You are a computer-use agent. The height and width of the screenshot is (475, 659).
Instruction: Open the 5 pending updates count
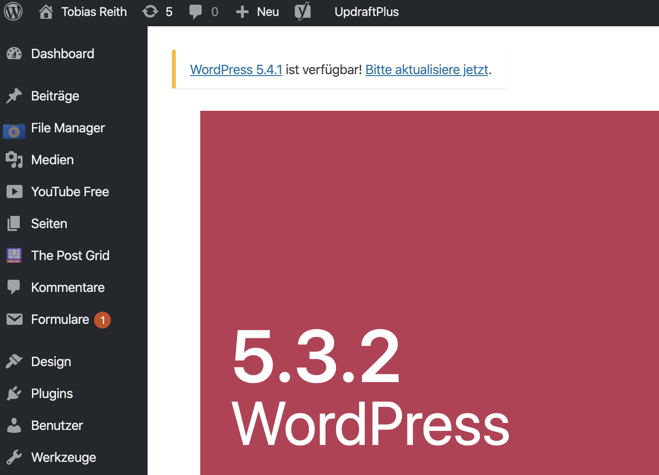pyautogui.click(x=169, y=12)
